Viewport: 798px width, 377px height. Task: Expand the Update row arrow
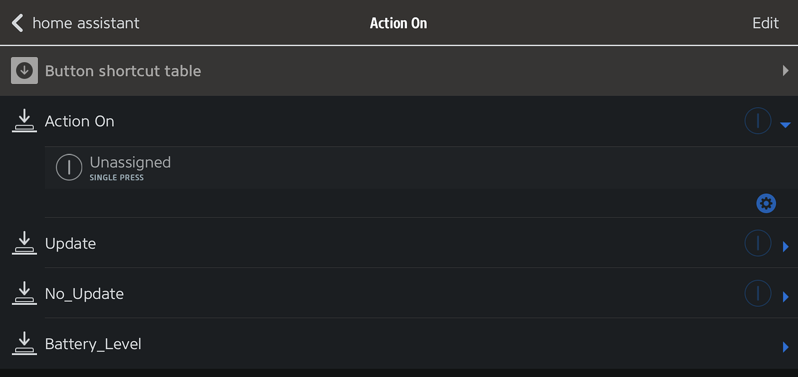click(785, 247)
